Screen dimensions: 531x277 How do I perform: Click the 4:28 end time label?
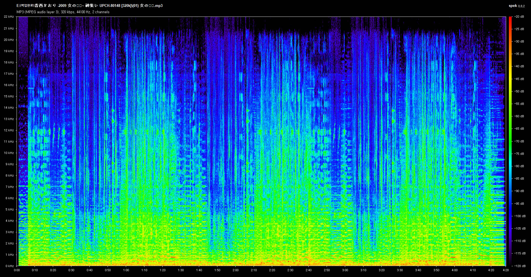[x=506, y=270]
